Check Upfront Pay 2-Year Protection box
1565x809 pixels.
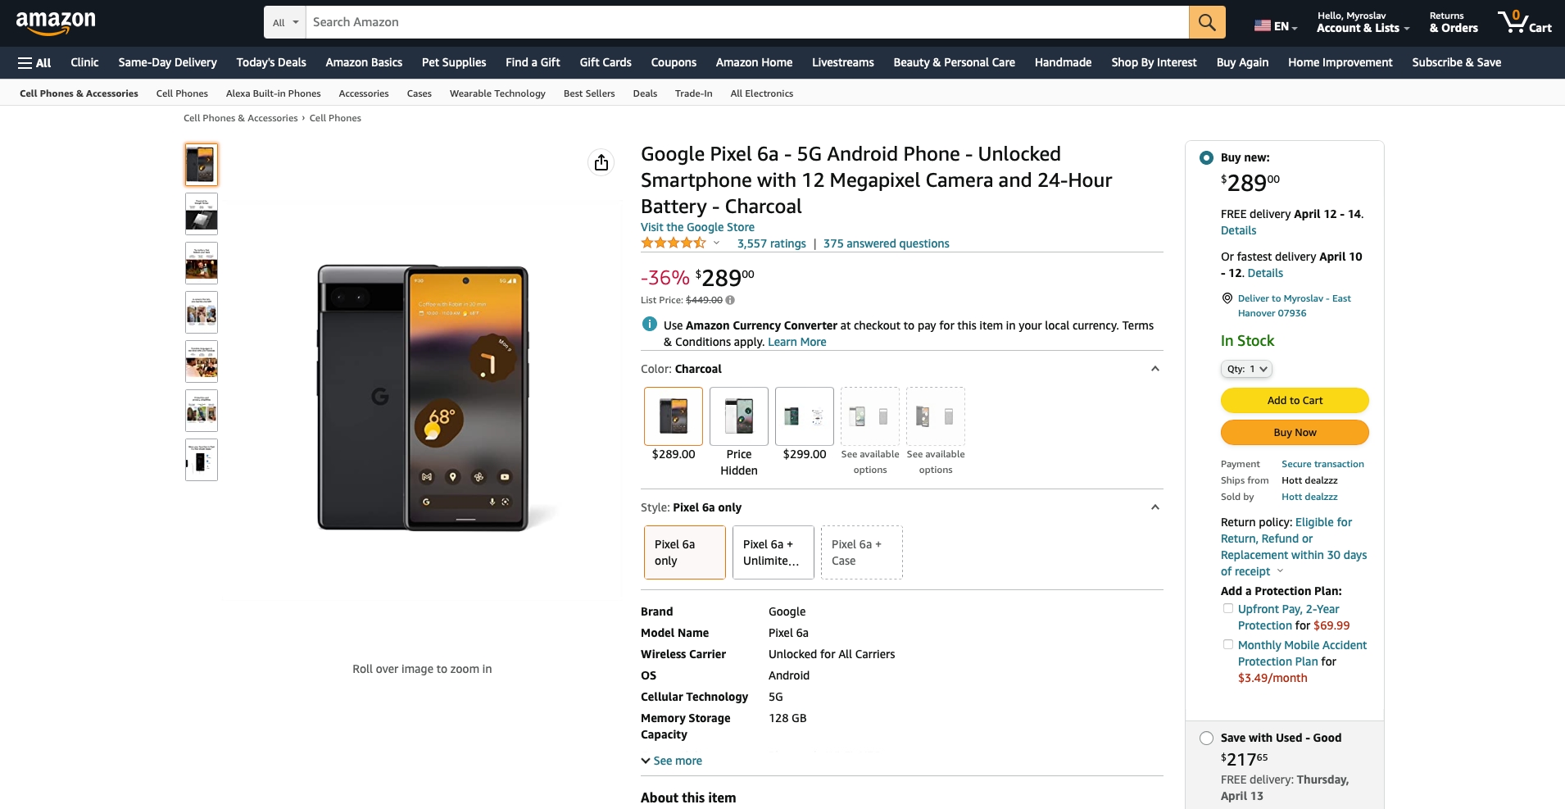[1227, 608]
